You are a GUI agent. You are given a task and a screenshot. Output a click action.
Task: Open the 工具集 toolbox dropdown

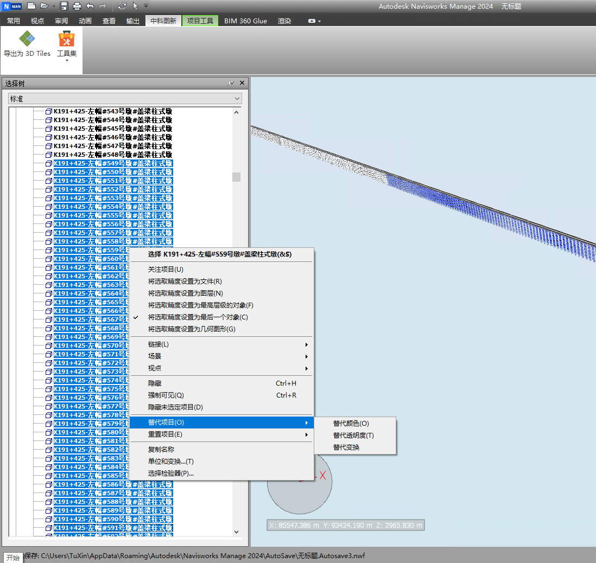click(x=67, y=46)
